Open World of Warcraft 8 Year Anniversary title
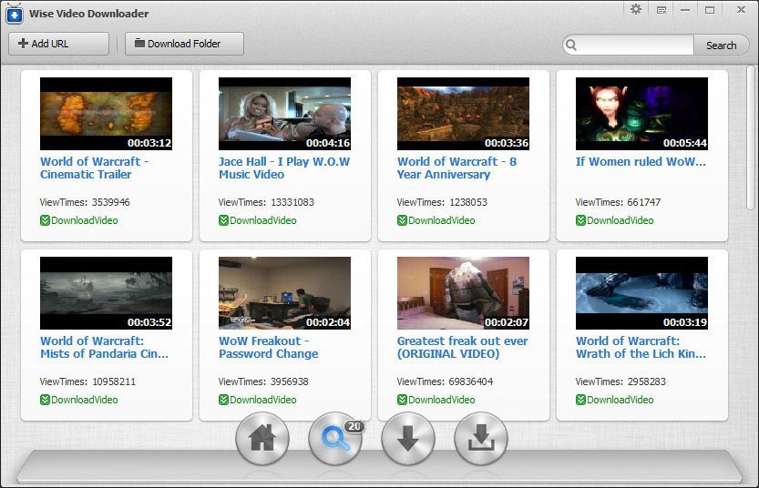Screen dimensions: 759x488 coord(456,168)
